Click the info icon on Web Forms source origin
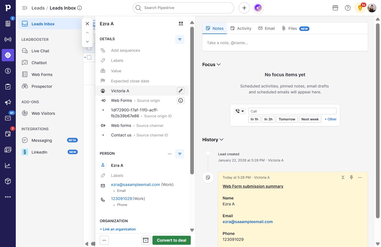Viewport: 381px width, 247px height. [181, 100]
